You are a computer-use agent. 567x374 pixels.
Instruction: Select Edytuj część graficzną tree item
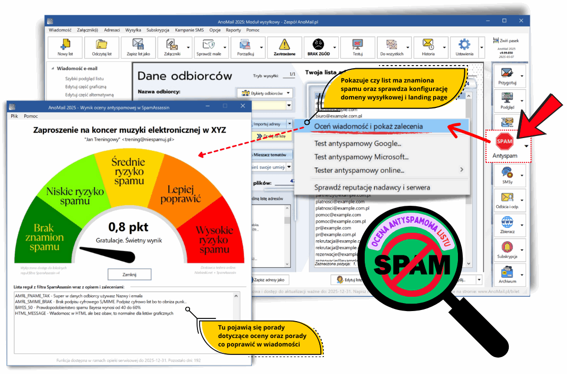coord(86,87)
